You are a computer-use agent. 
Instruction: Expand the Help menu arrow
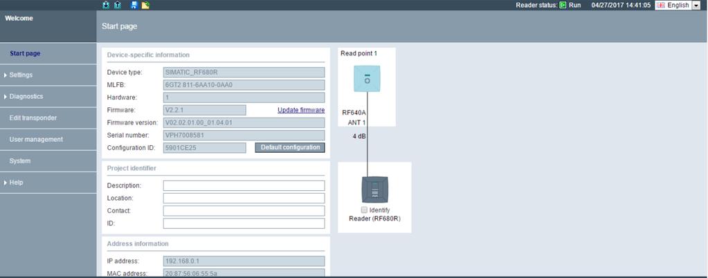[5, 183]
